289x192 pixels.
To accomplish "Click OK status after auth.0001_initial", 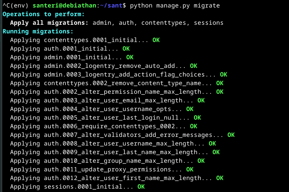I will (126, 49).
